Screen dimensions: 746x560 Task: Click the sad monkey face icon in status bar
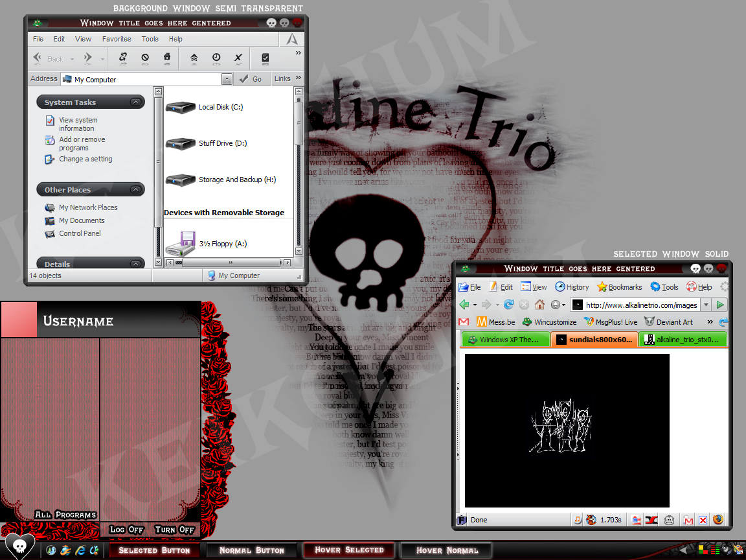[669, 520]
